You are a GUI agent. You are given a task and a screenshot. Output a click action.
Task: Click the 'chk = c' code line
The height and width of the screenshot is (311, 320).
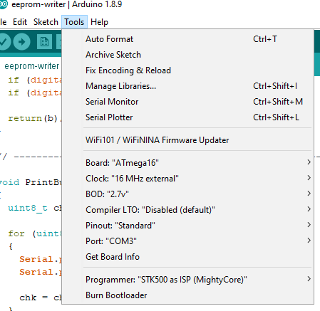point(41,297)
